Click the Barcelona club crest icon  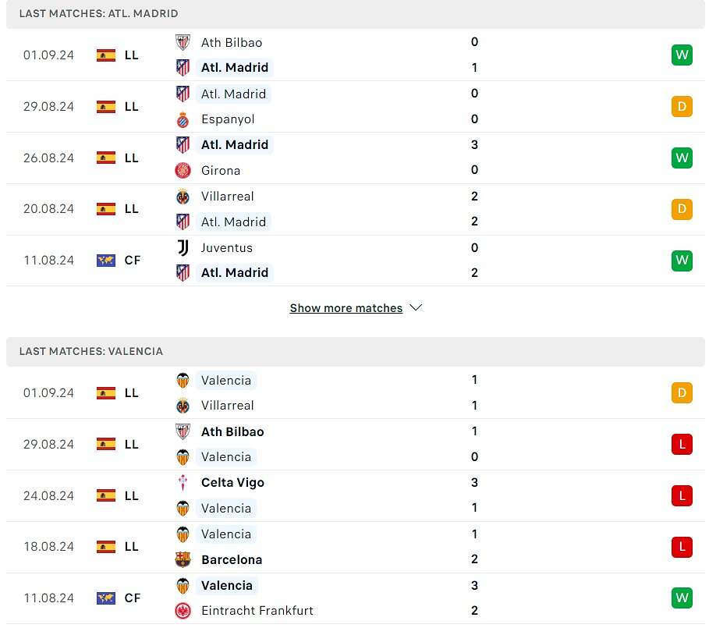click(183, 559)
